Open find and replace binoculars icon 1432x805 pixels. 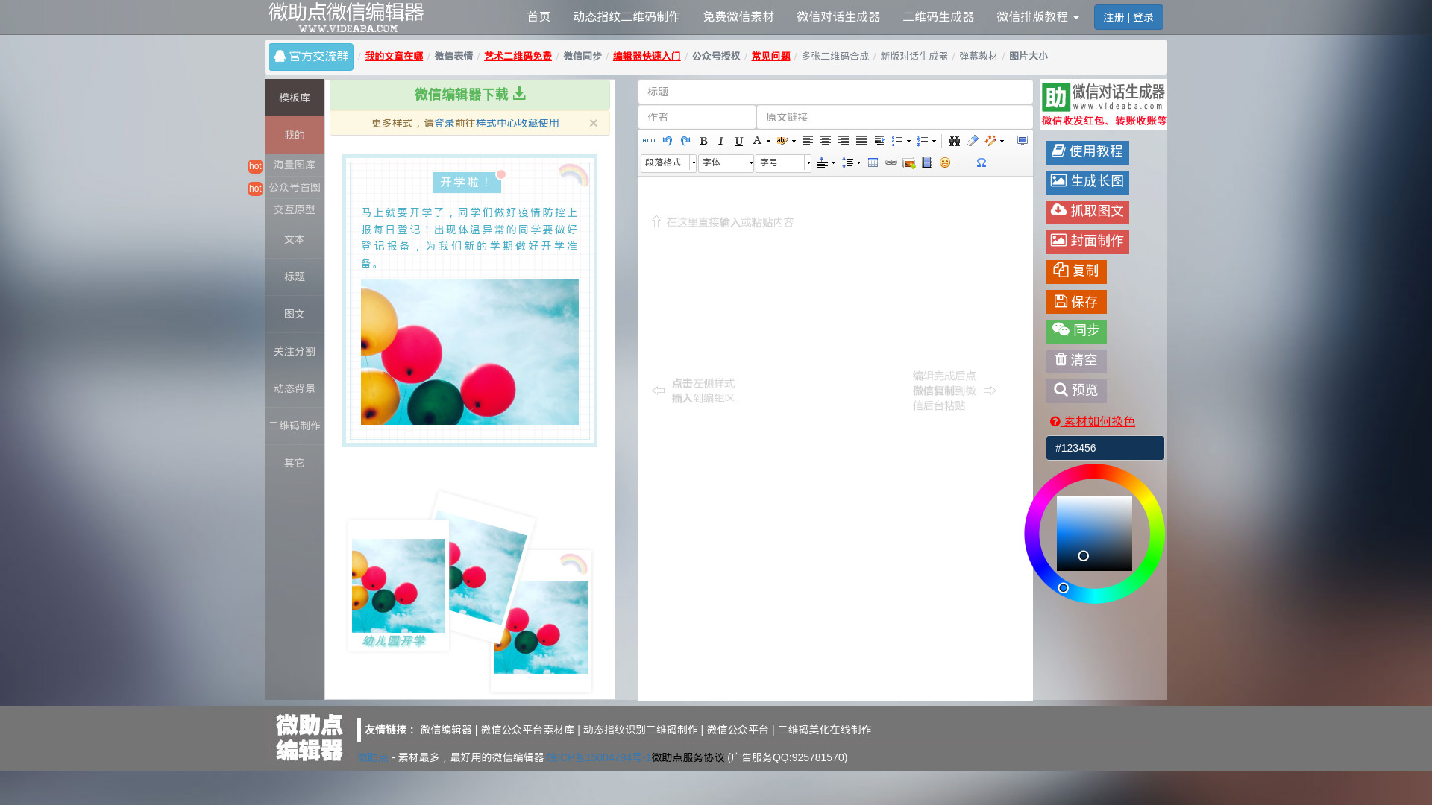coord(955,141)
